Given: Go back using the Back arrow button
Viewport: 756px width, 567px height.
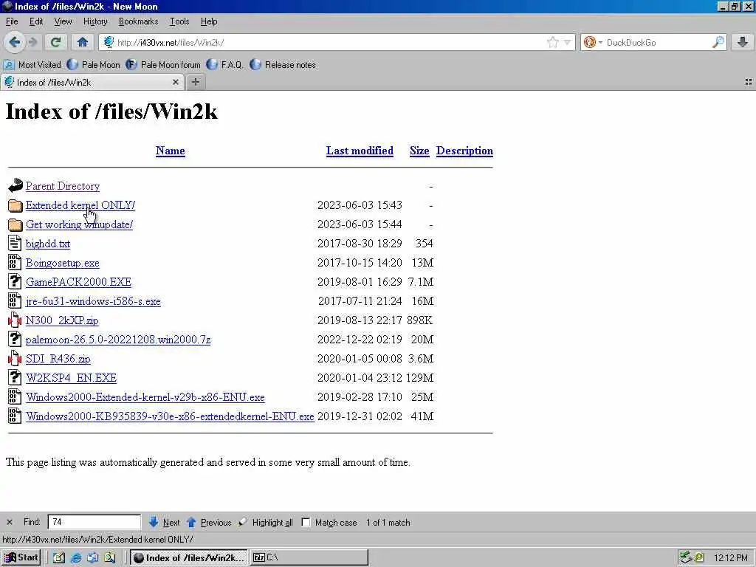Looking at the screenshot, I should (x=15, y=42).
